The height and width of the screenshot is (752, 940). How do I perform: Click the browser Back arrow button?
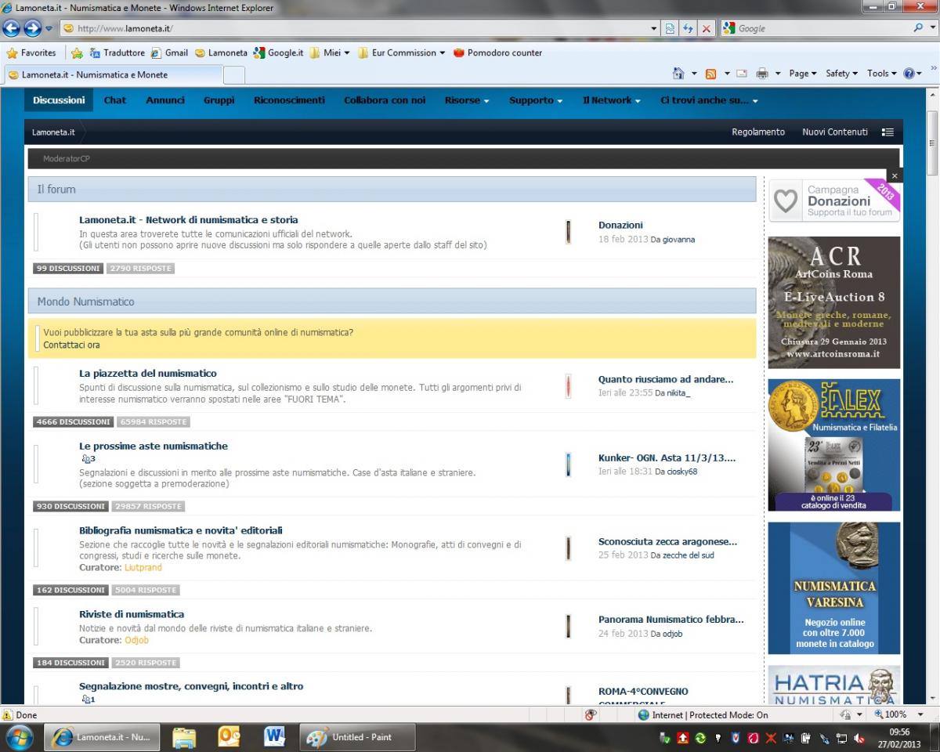[x=12, y=28]
